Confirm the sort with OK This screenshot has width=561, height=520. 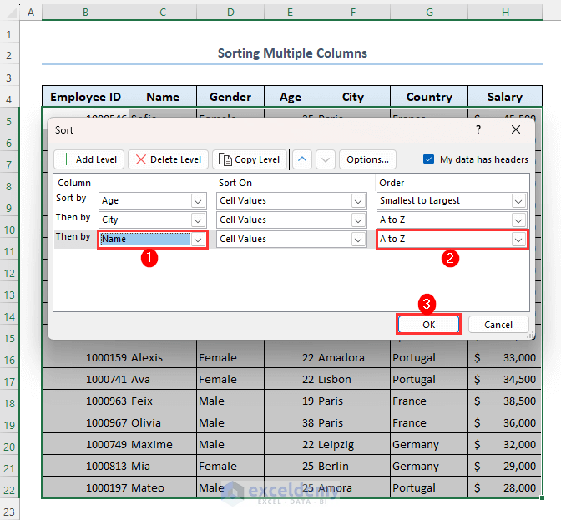(x=428, y=325)
